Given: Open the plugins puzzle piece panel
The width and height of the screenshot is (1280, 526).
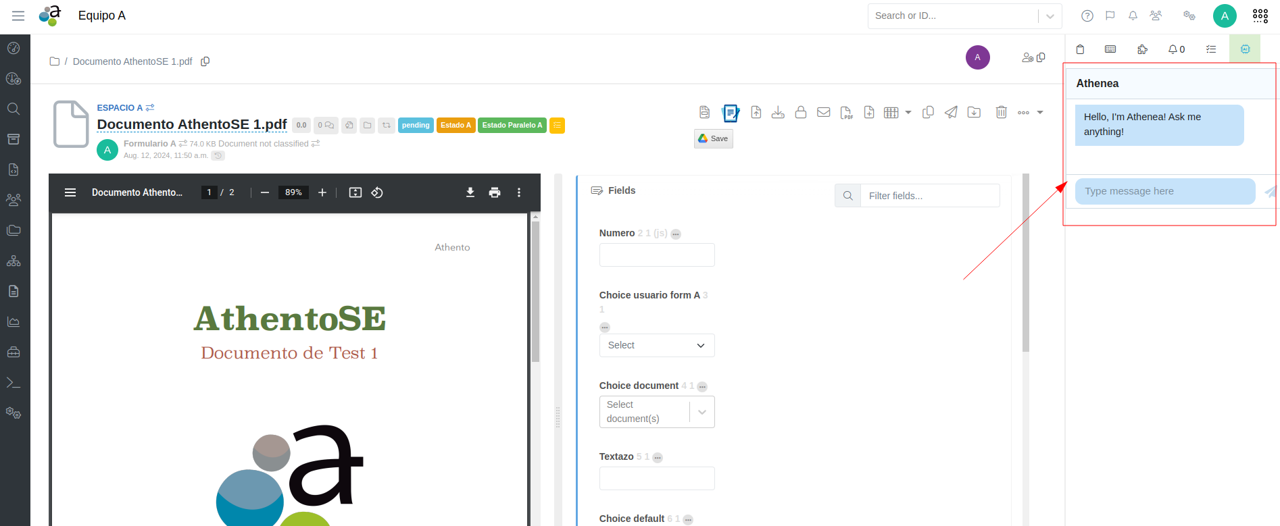Looking at the screenshot, I should click(1142, 49).
